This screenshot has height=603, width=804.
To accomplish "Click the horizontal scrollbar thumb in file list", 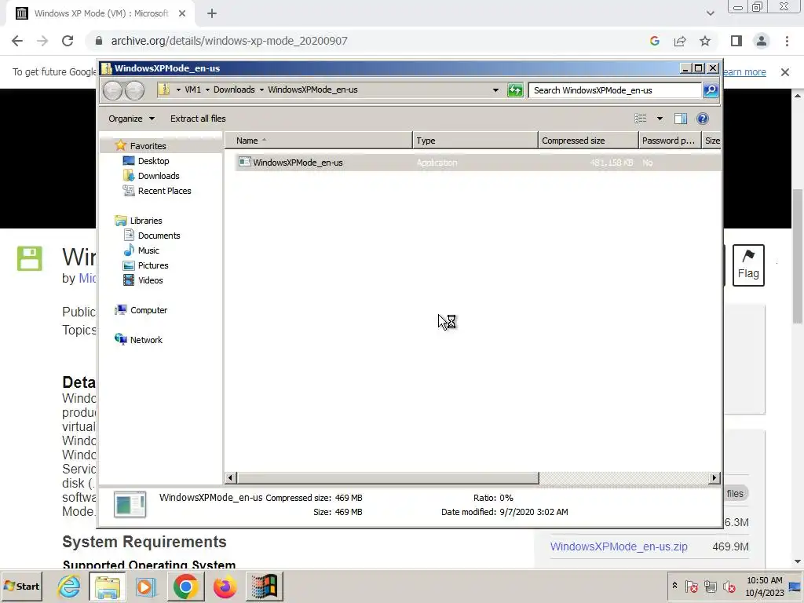I will [x=387, y=478].
